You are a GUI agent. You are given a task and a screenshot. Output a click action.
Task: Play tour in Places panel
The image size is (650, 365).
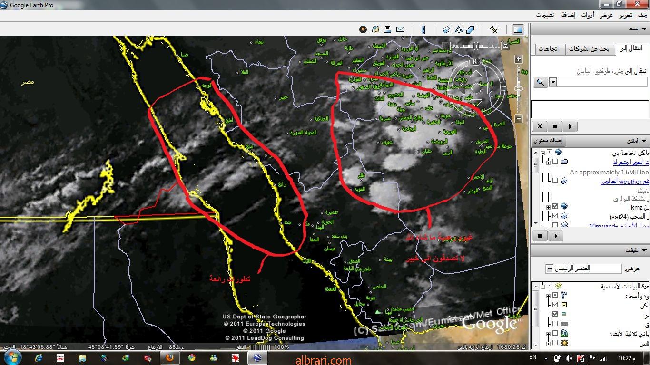point(556,236)
